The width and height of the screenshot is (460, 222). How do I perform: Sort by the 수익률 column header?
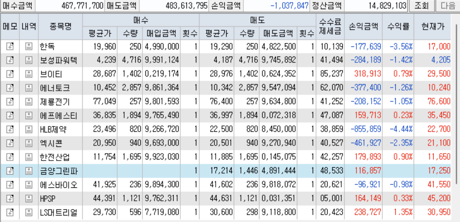tap(398, 27)
